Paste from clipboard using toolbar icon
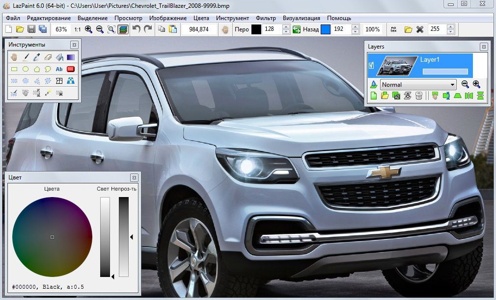 pos(173,29)
